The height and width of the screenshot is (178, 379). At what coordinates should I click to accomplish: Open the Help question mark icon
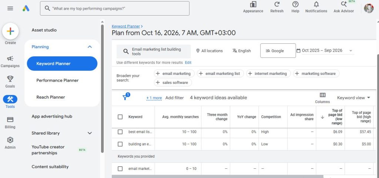[295, 4]
